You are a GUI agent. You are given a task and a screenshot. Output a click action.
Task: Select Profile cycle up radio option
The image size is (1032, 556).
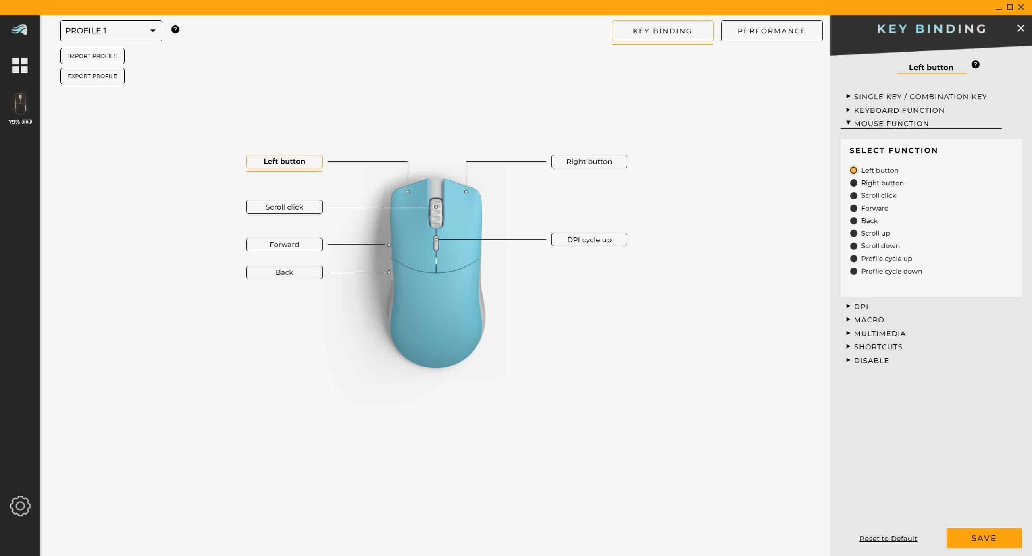pos(853,259)
